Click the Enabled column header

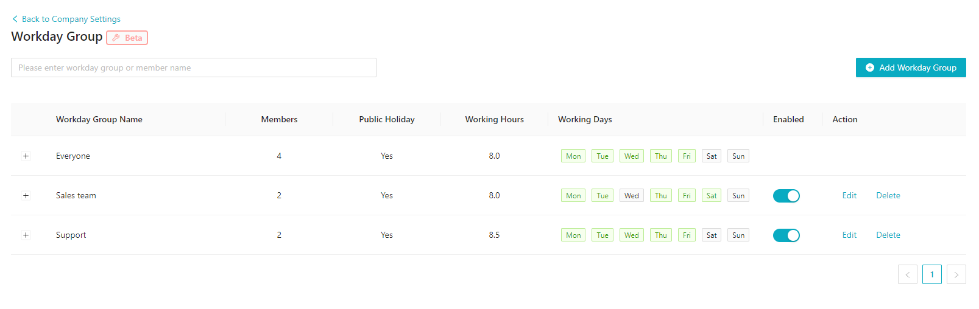pyautogui.click(x=788, y=119)
